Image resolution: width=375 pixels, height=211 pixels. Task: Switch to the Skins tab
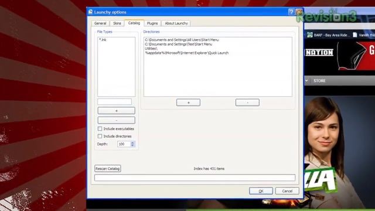[x=117, y=23]
